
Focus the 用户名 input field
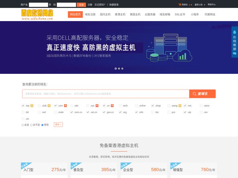click(38, 5)
